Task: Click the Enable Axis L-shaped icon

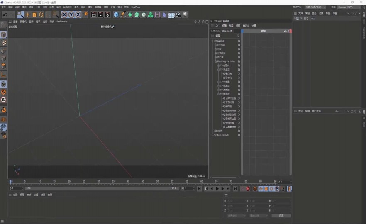Action: (x=3, y=74)
